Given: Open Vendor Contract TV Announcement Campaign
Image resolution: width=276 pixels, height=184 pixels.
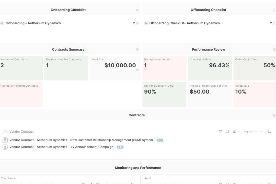Looking at the screenshot, I should (x=61, y=147).
